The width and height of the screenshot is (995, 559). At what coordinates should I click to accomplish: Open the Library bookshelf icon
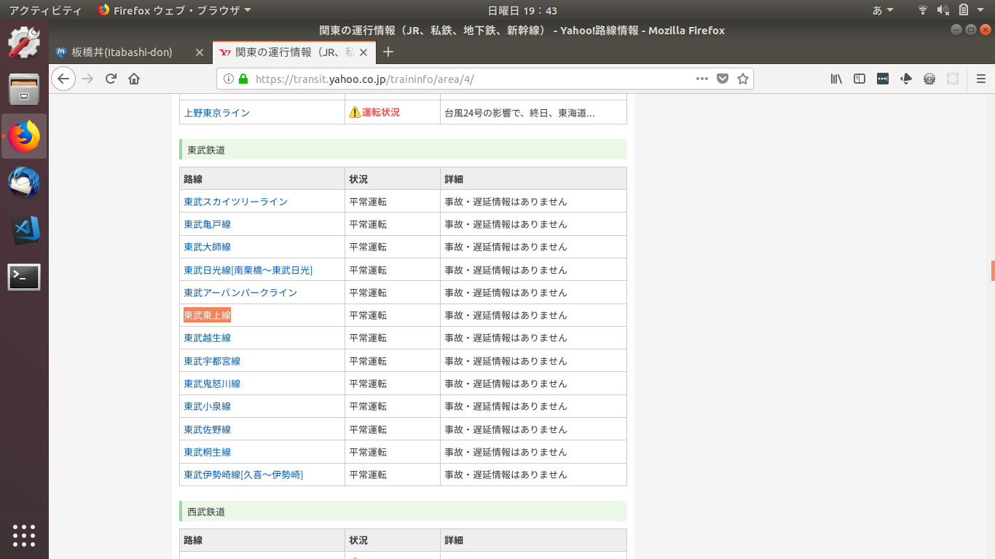[x=836, y=79]
